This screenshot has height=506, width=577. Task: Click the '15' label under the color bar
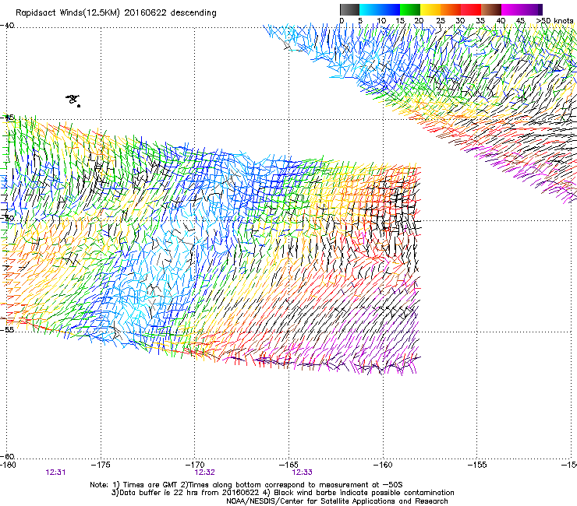(400, 21)
